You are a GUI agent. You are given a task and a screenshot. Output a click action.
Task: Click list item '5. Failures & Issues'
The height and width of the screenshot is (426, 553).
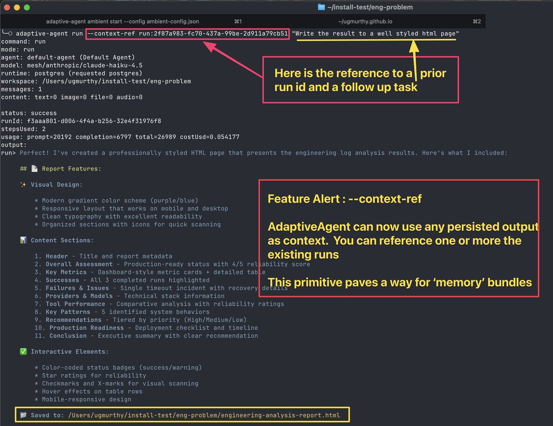click(x=161, y=288)
